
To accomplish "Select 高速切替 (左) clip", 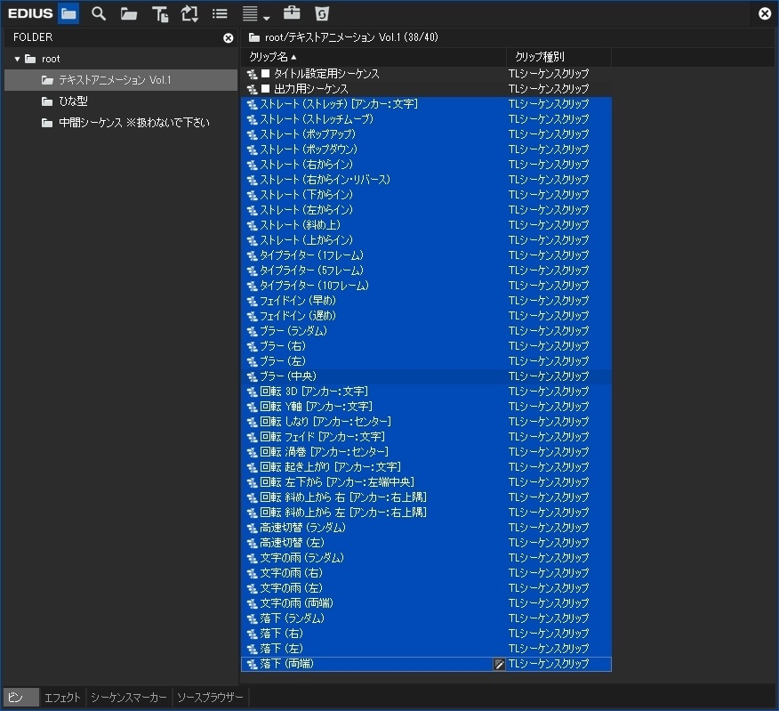I will pyautogui.click(x=426, y=543).
